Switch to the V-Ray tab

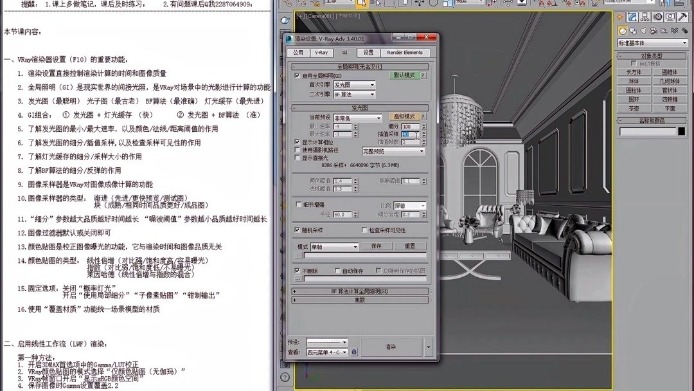[x=323, y=53]
